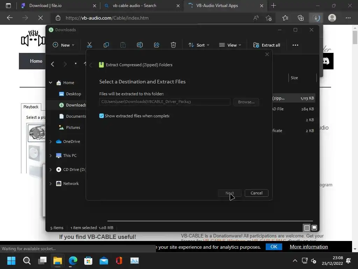Viewport: 358px width, 269px height.
Task: Expand the This PC tree node
Action: 50,156
